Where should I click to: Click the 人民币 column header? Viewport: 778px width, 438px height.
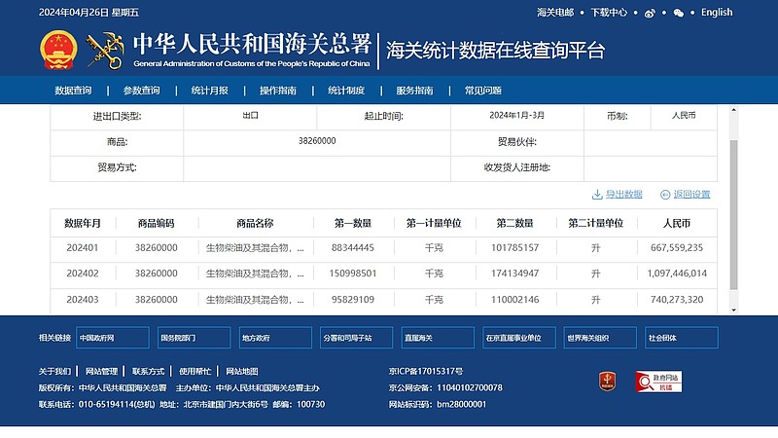pyautogui.click(x=677, y=224)
